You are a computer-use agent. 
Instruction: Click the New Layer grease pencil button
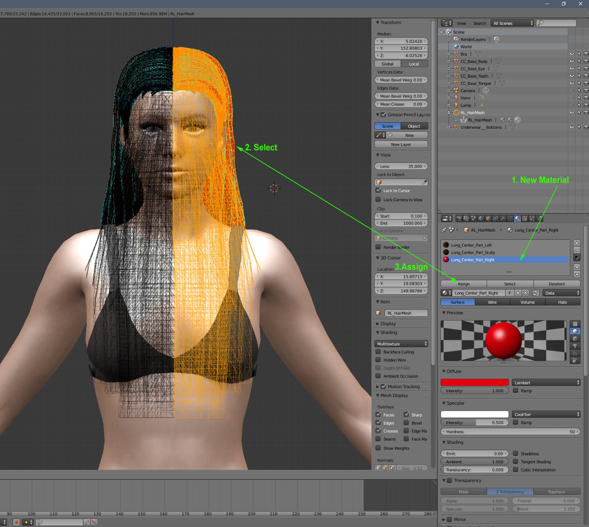[x=401, y=144]
